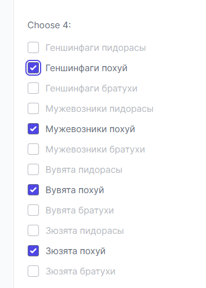Tick the unchecked box directly above 'Геншинфаги похуй'
Screen dimensions: 206x288
(33, 47)
